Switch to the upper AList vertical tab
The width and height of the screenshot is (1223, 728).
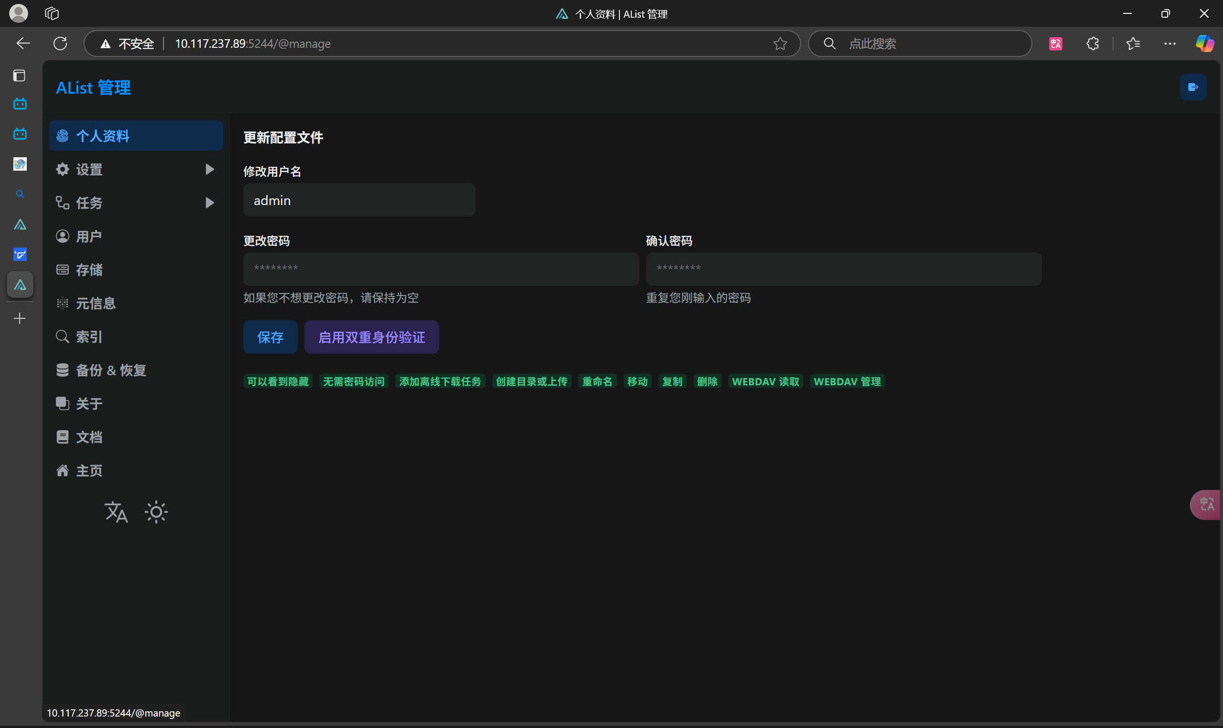(20, 225)
